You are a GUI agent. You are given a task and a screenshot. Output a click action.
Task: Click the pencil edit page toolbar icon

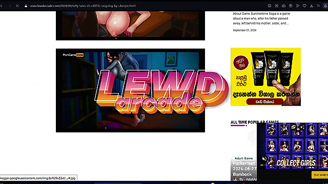click(277, 6)
